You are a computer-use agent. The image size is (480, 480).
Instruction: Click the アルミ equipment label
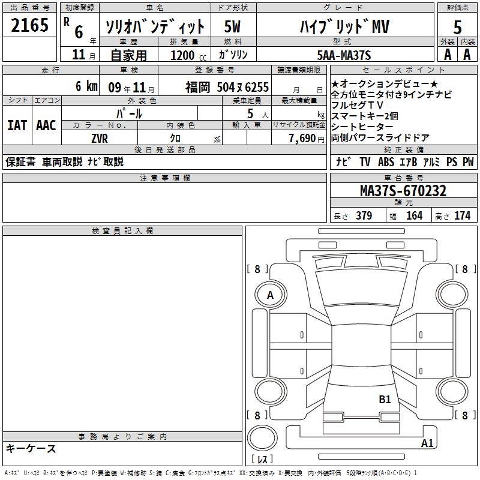pyautogui.click(x=431, y=161)
